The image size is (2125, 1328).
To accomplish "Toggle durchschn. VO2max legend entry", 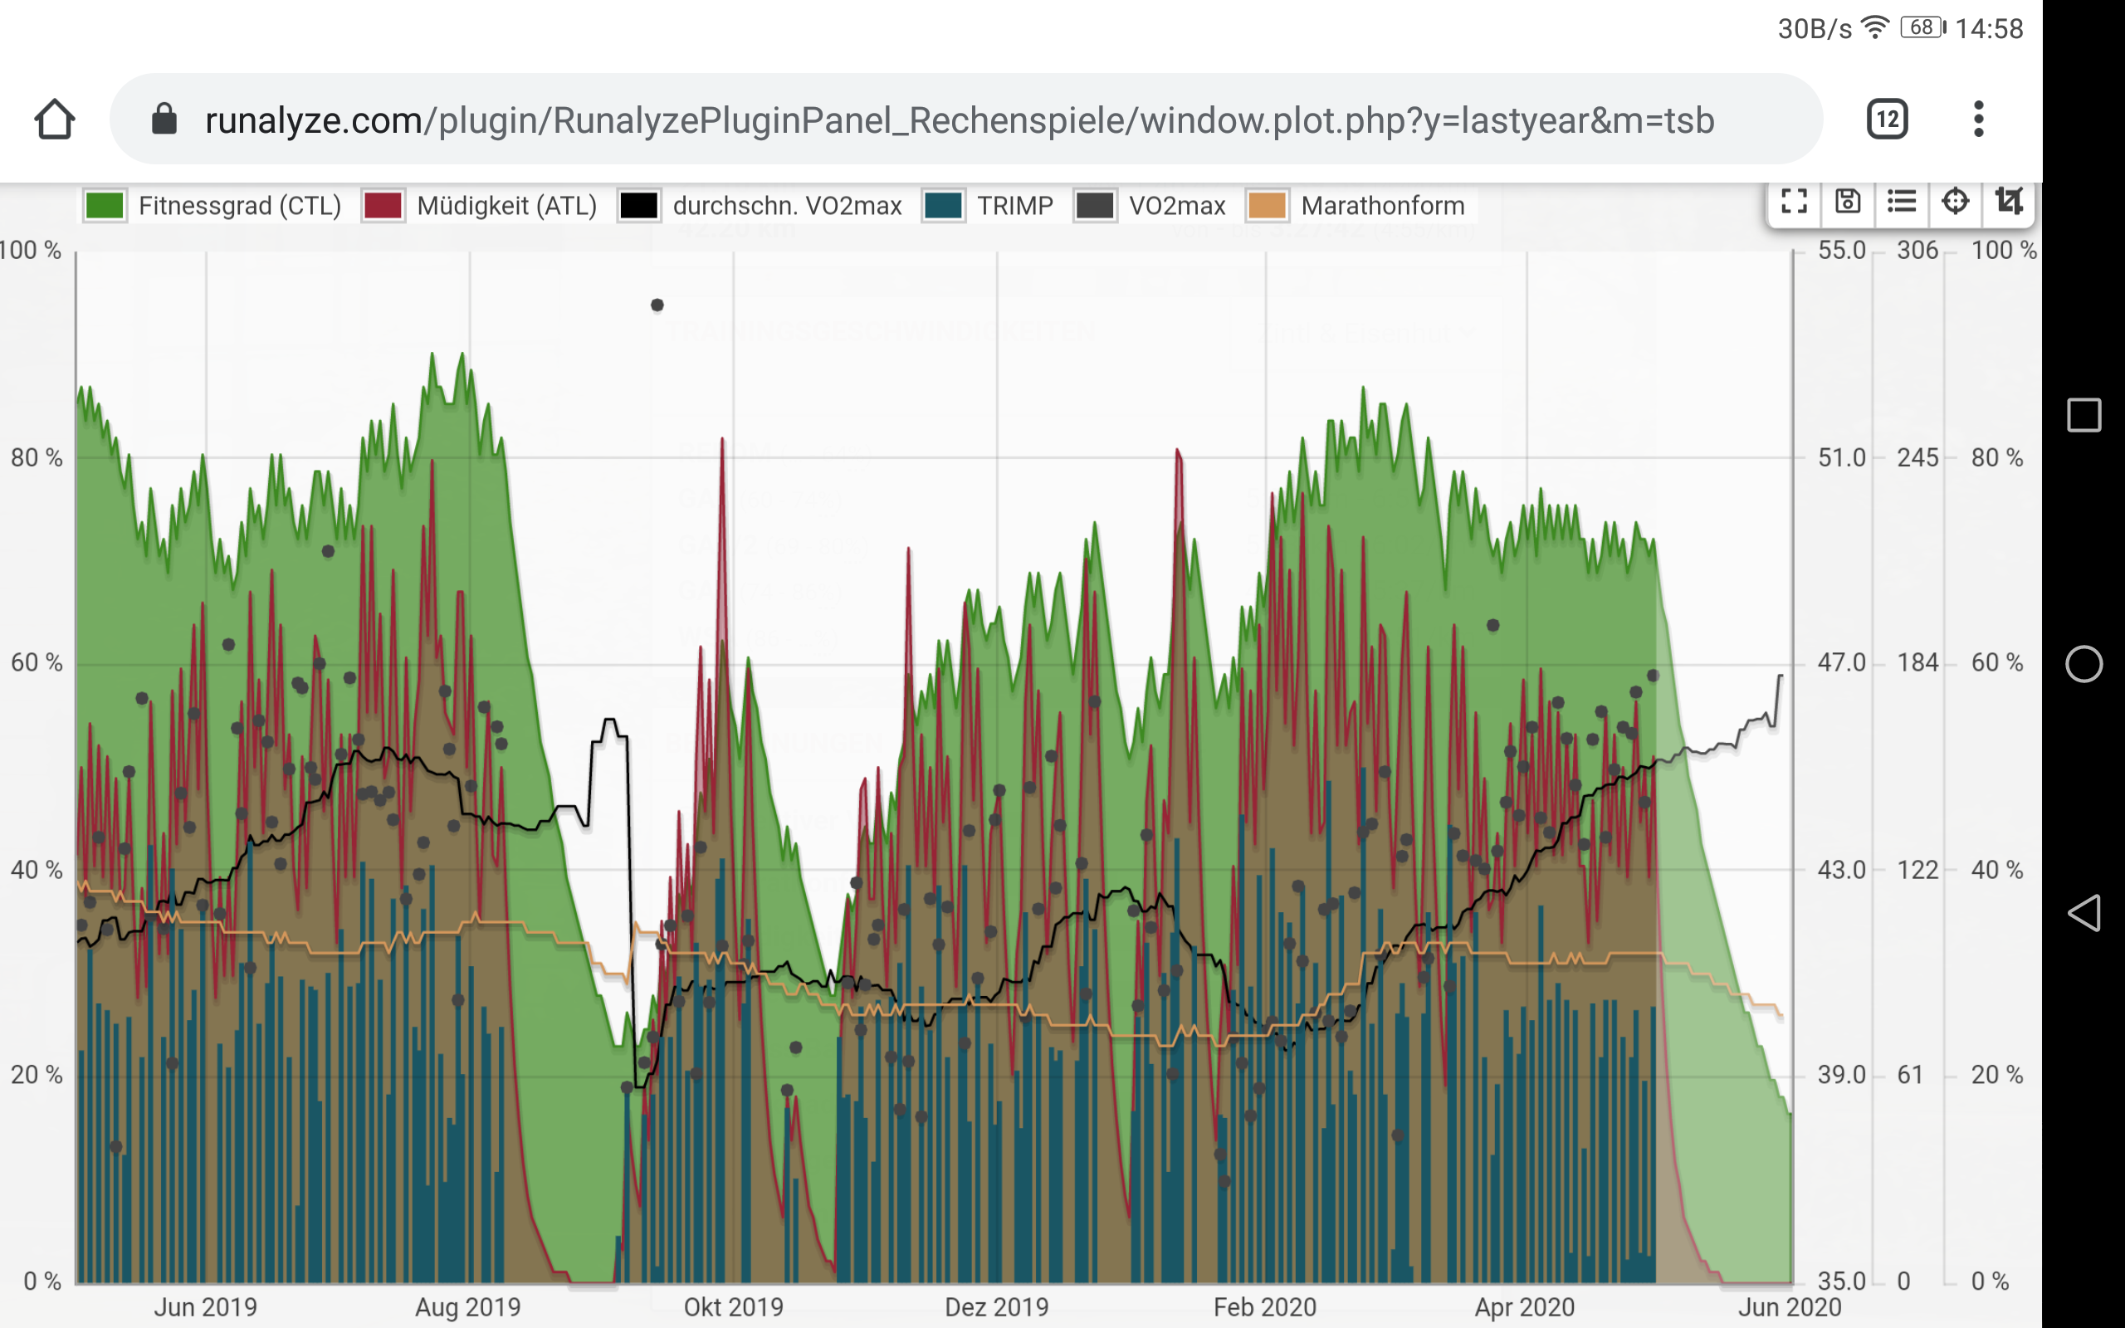I will (x=786, y=206).
